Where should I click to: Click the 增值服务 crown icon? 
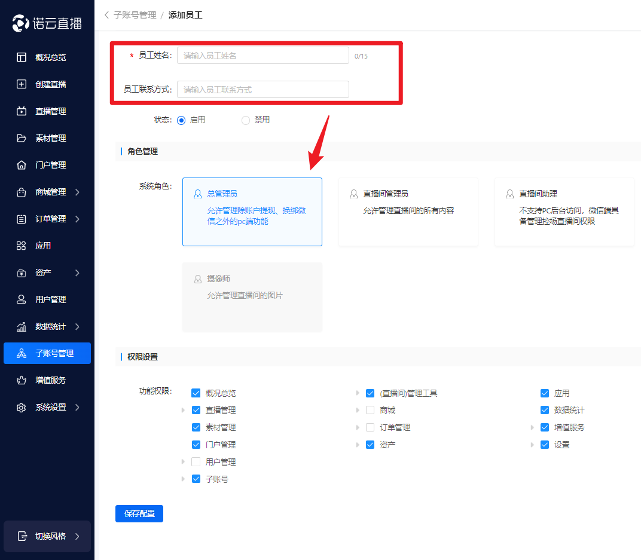point(22,380)
